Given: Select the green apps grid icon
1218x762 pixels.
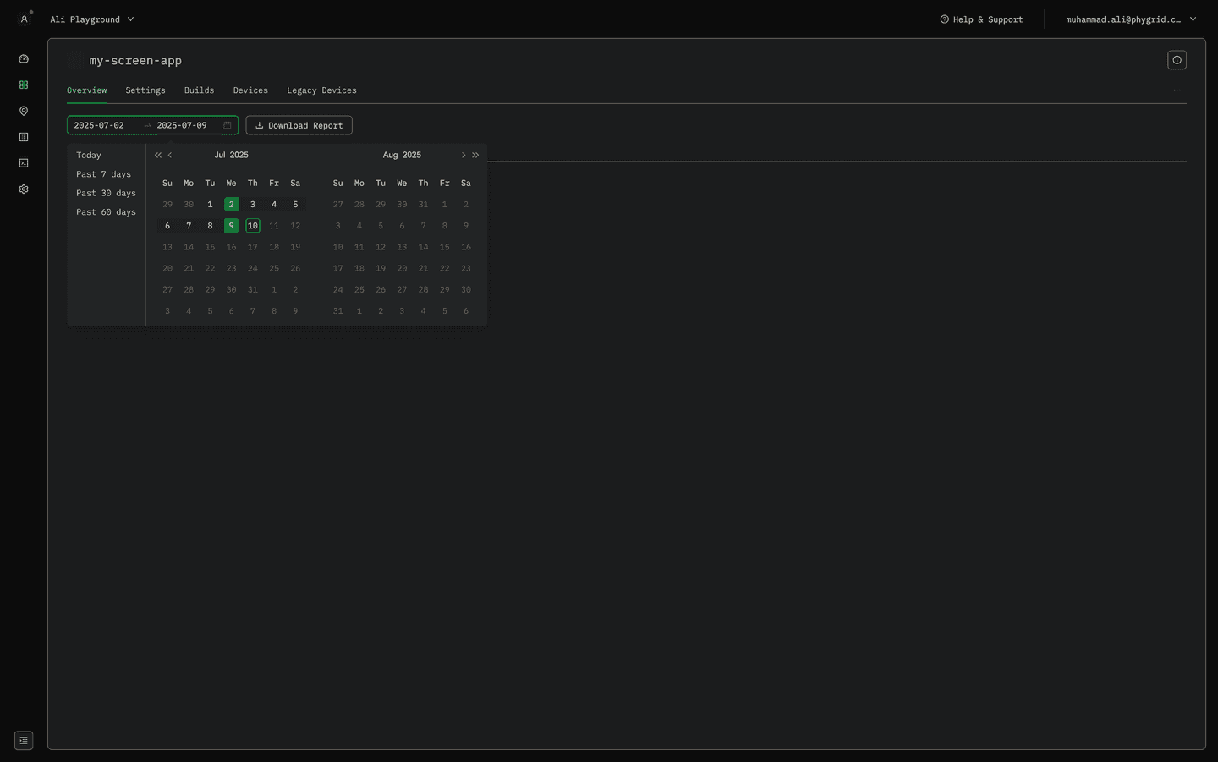Looking at the screenshot, I should (23, 85).
